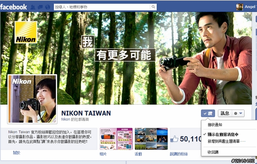Viewport: 257px width, 164px height.
Task: Click the 訊息 message button
Action: pyautogui.click(x=225, y=113)
